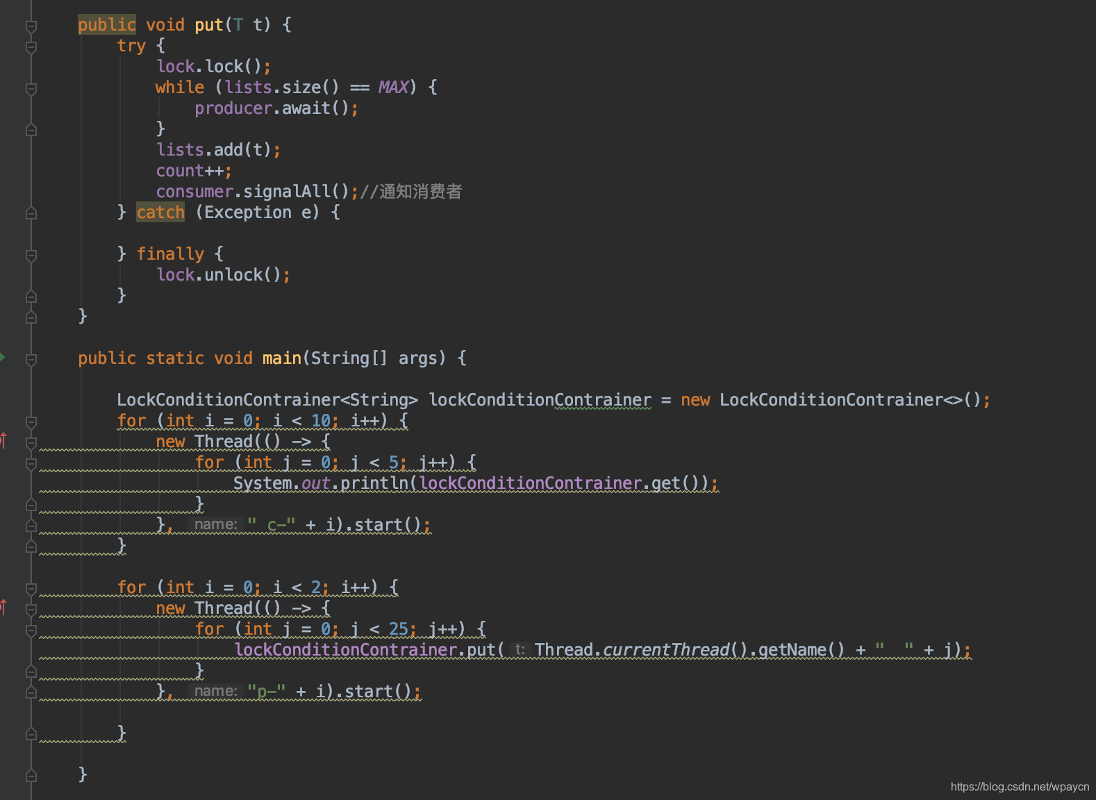The image size is (1096, 800).
Task: Click the 'main' method name
Action: [x=282, y=358]
